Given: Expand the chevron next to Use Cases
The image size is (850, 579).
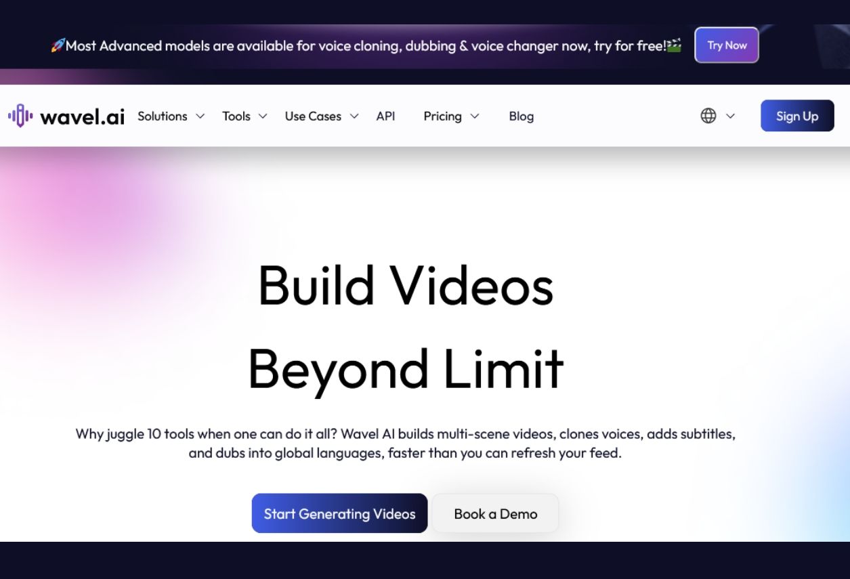Looking at the screenshot, I should tap(354, 116).
